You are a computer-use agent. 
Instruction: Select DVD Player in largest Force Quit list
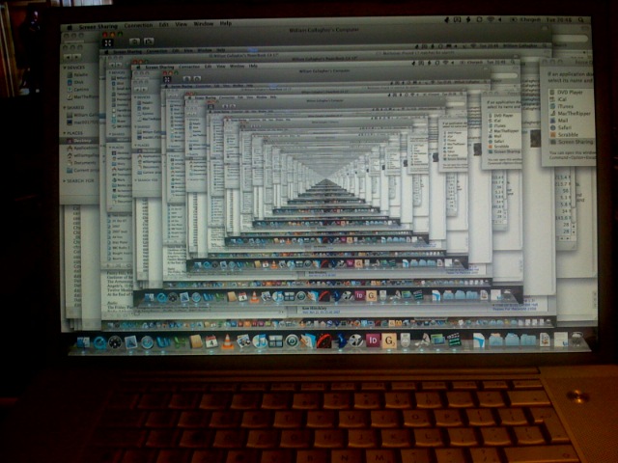coord(566,93)
